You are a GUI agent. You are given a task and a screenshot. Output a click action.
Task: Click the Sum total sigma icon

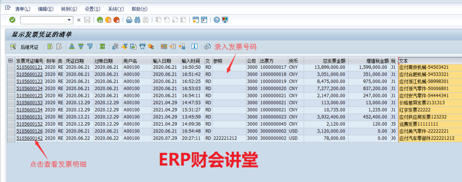(x=102, y=47)
